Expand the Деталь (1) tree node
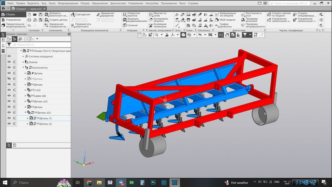 click(27, 118)
